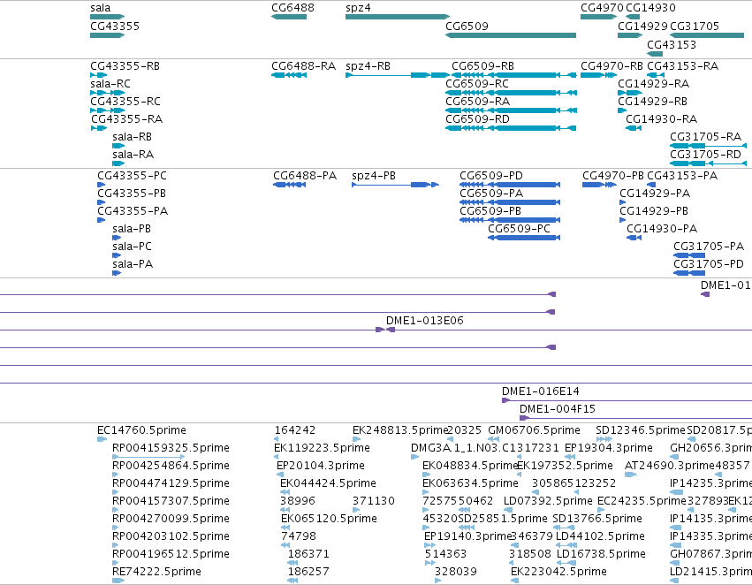Click the CG4970 gene label
Screen dimensions: 752x585
pos(602,8)
